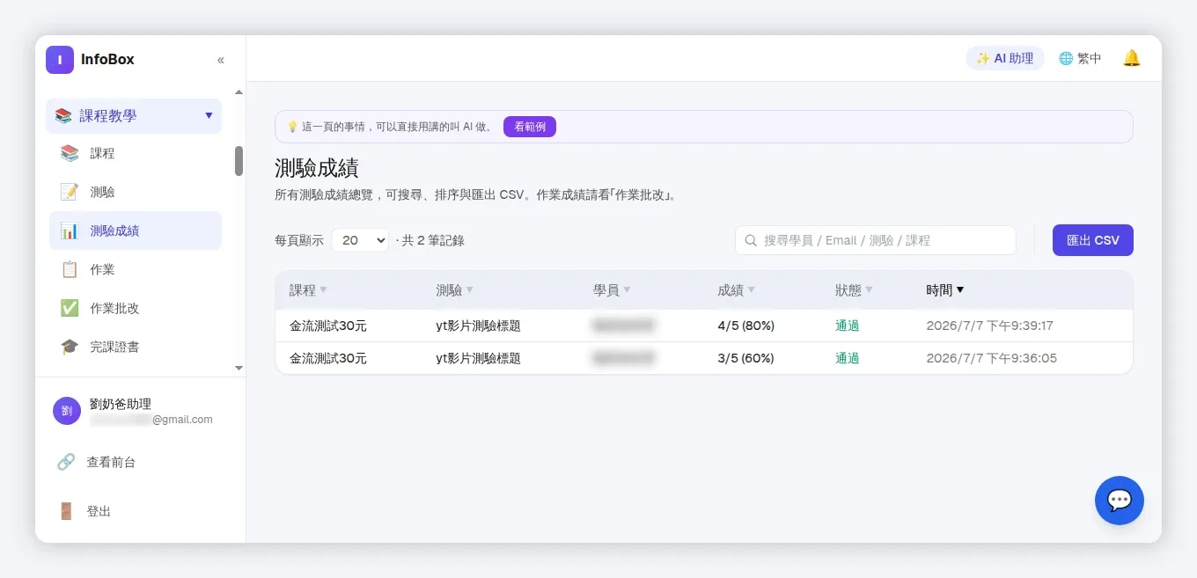Viewport: 1197px width, 578px height.
Task: Select the 測驗成績 menu item
Action: click(x=136, y=230)
